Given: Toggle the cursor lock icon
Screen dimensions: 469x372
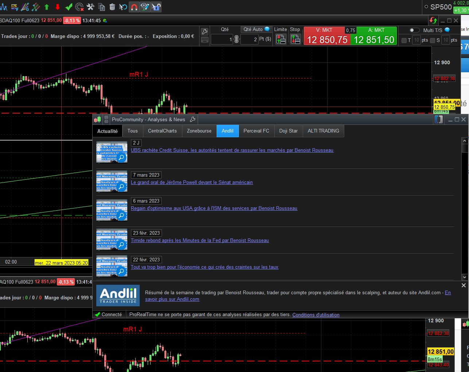Looking at the screenshot, I should [x=156, y=7].
